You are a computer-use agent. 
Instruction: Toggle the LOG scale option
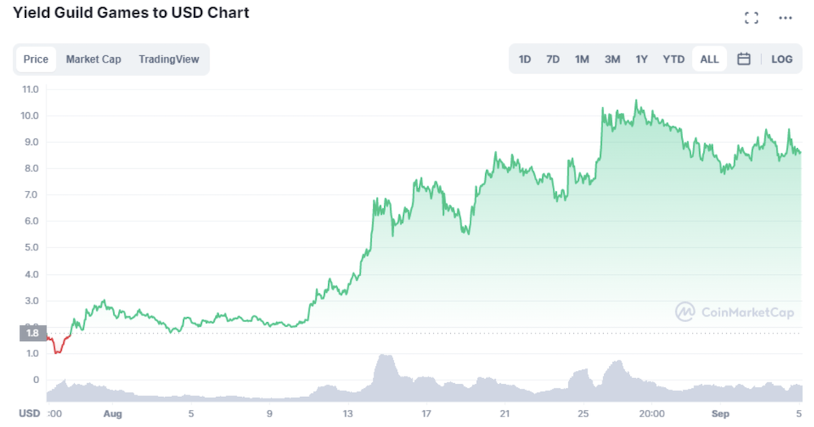(x=781, y=59)
